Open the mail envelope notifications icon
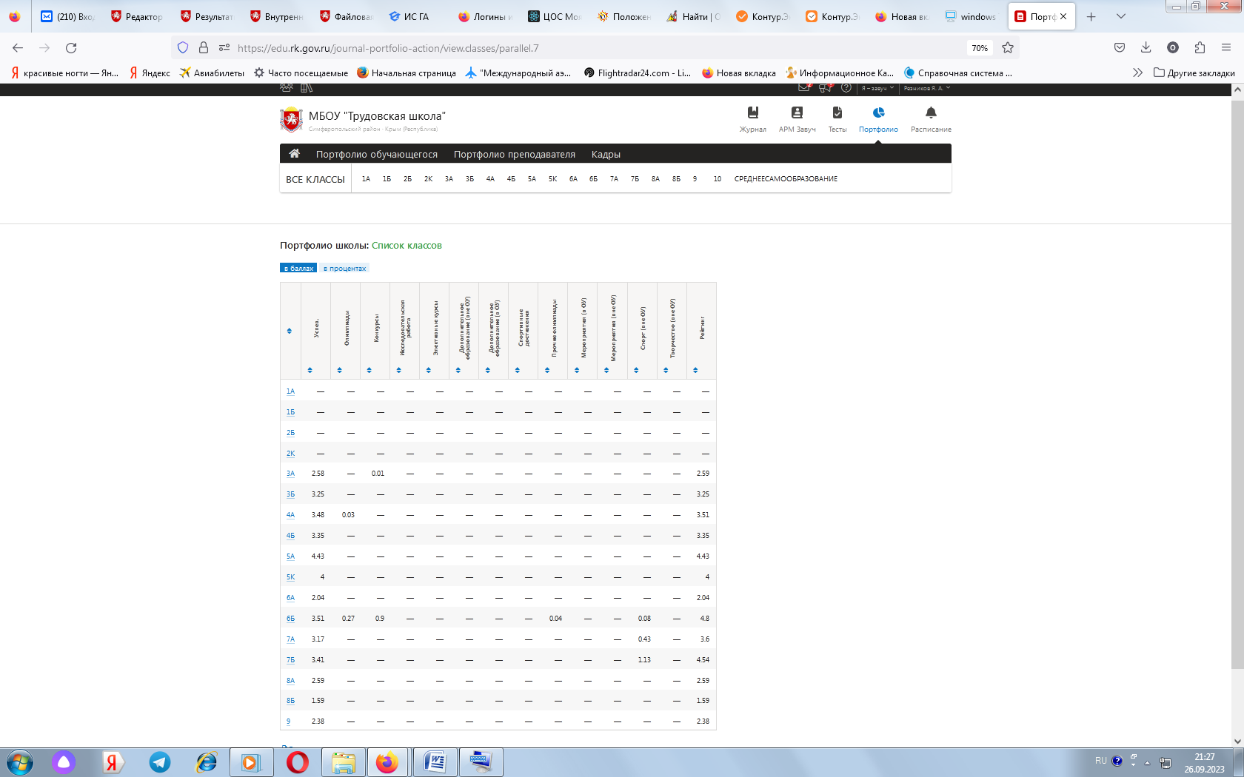 point(804,88)
